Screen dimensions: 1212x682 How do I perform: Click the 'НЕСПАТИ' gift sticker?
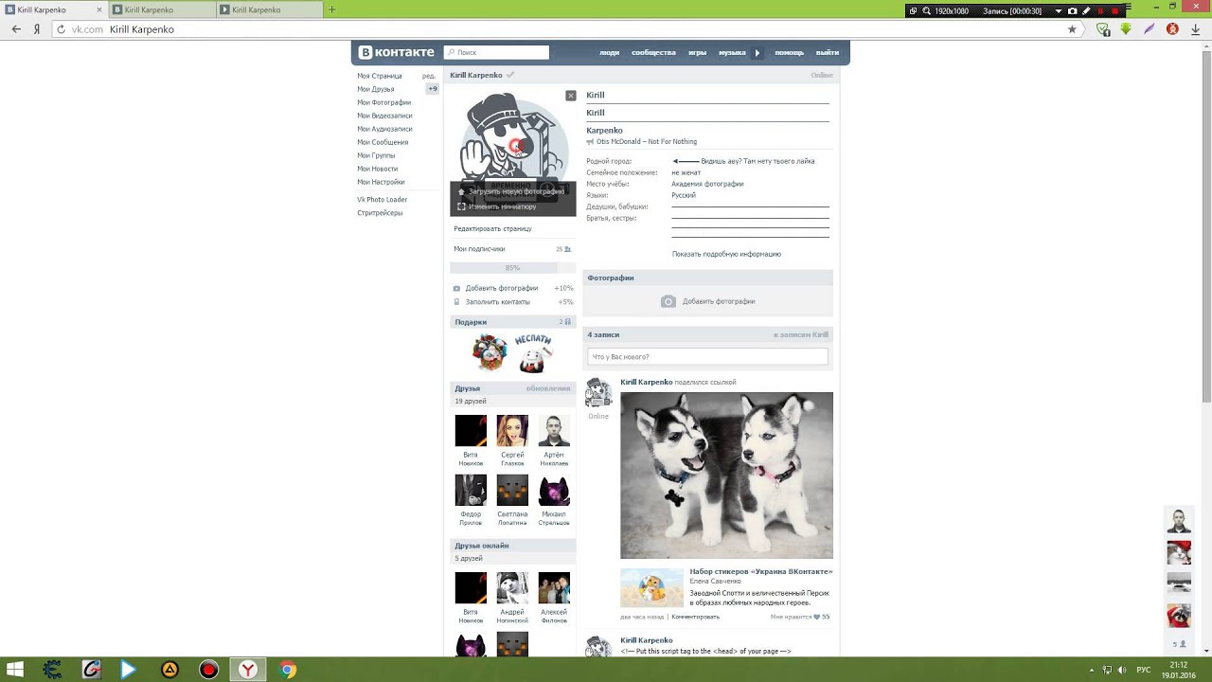pos(533,352)
